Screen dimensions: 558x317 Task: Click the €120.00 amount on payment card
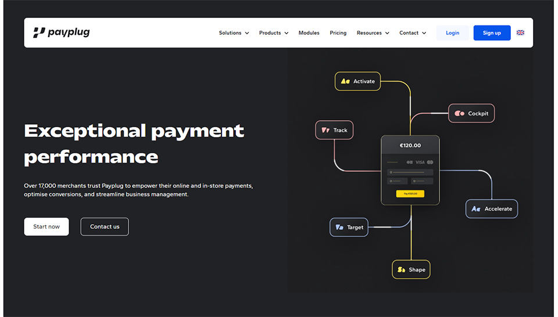(x=410, y=145)
